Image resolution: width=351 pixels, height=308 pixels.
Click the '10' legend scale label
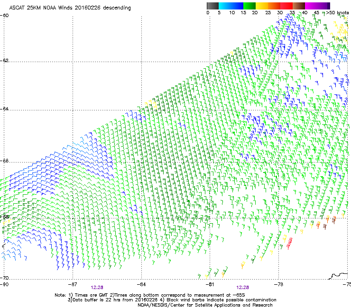point(232,13)
